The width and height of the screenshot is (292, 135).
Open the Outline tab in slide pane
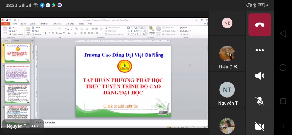[15, 41]
